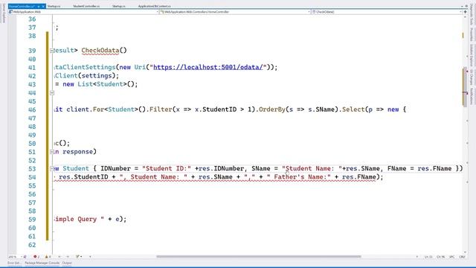Collapse the region at line 53

(52, 169)
